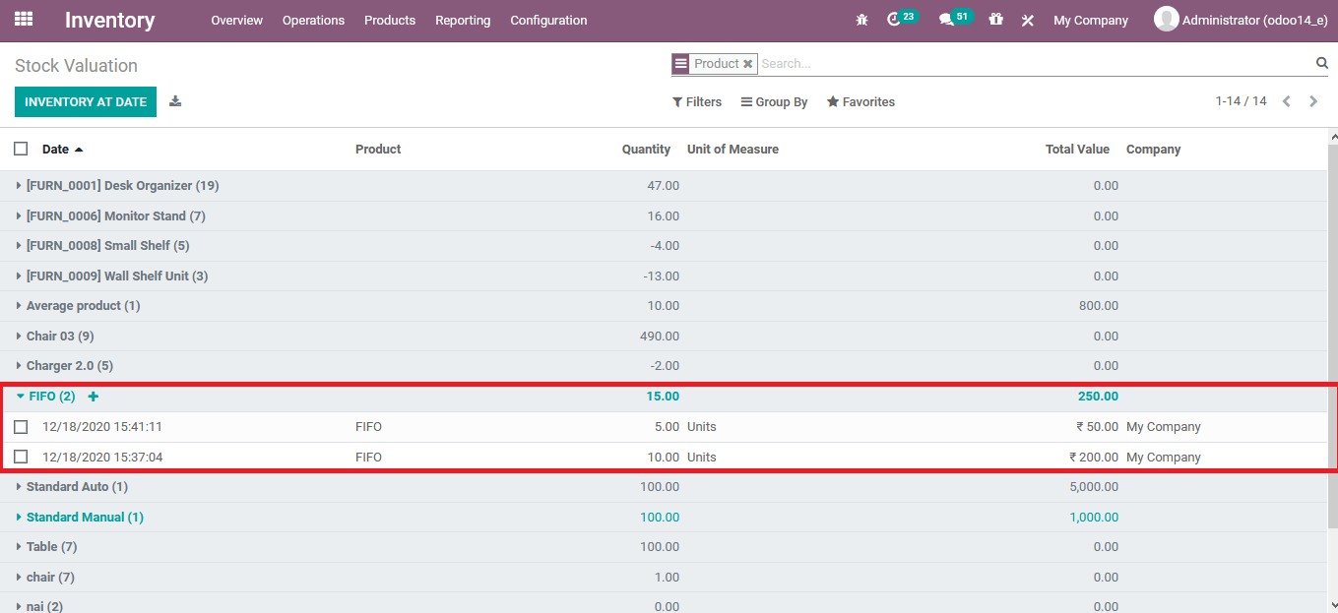Click the tools wrench icon in top bar
This screenshot has width=1338, height=613.
(1028, 20)
